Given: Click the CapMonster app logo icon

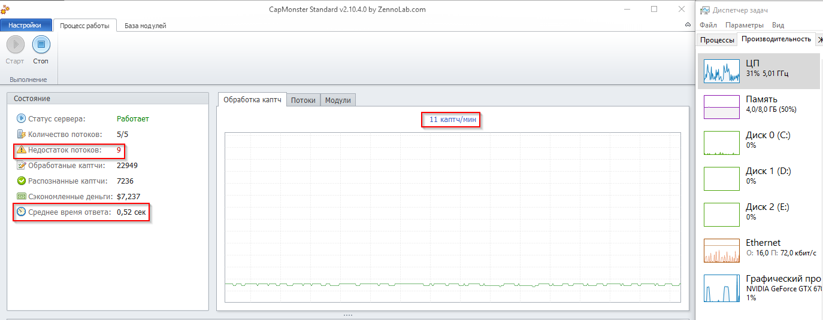Looking at the screenshot, I should click(5, 8).
